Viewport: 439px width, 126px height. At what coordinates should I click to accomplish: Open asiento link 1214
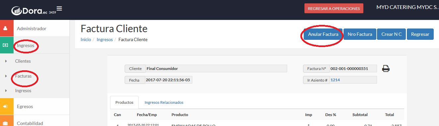(x=335, y=80)
